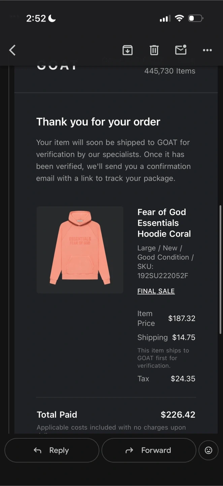Add an emoji reaction
The height and width of the screenshot is (486, 223).
coord(209,450)
